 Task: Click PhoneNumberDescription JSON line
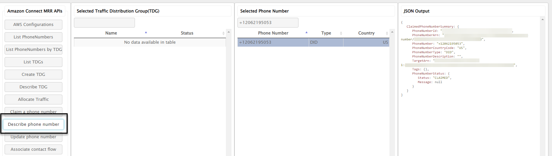tap(437, 56)
